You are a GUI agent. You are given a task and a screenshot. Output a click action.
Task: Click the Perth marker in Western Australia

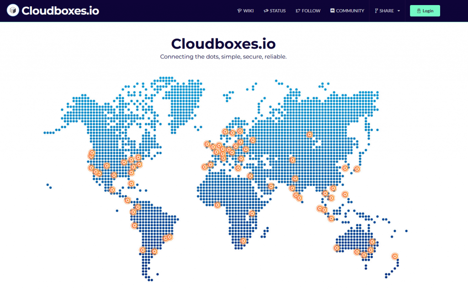337,248
